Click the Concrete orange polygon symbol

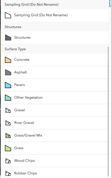[x=8, y=60]
